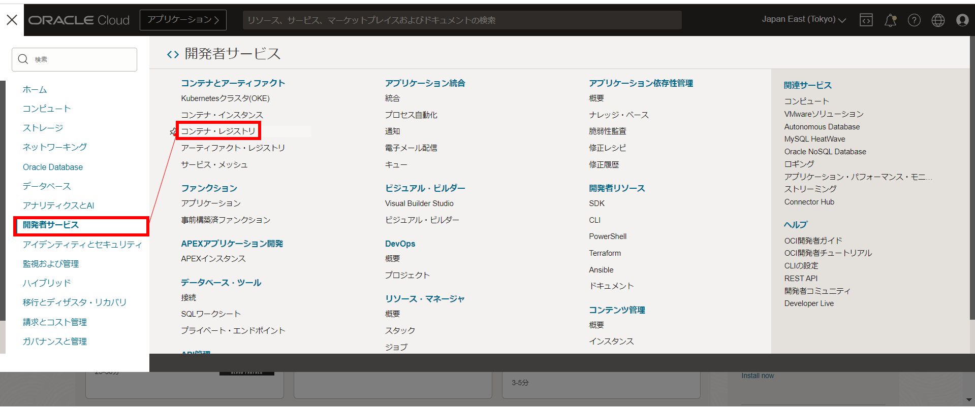Select データベース in the navigation menu
The image size is (975, 410).
47,186
